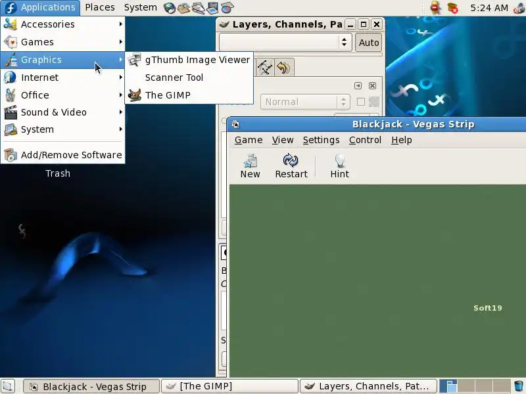Viewport: 526px width, 394px height.
Task: Switch to the first workspace
Action: point(448,386)
